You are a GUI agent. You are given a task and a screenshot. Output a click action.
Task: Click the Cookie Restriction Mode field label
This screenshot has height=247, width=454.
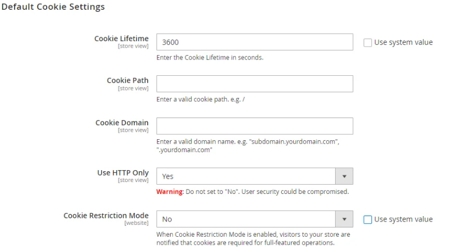106,215
